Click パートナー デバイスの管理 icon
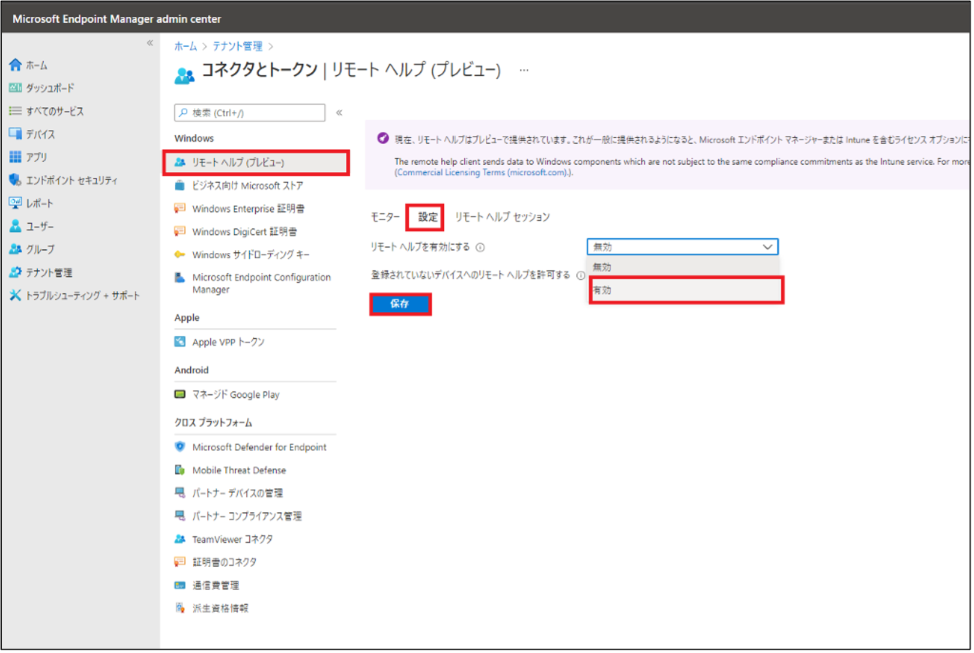Screen dimensions: 974x653 tap(180, 493)
